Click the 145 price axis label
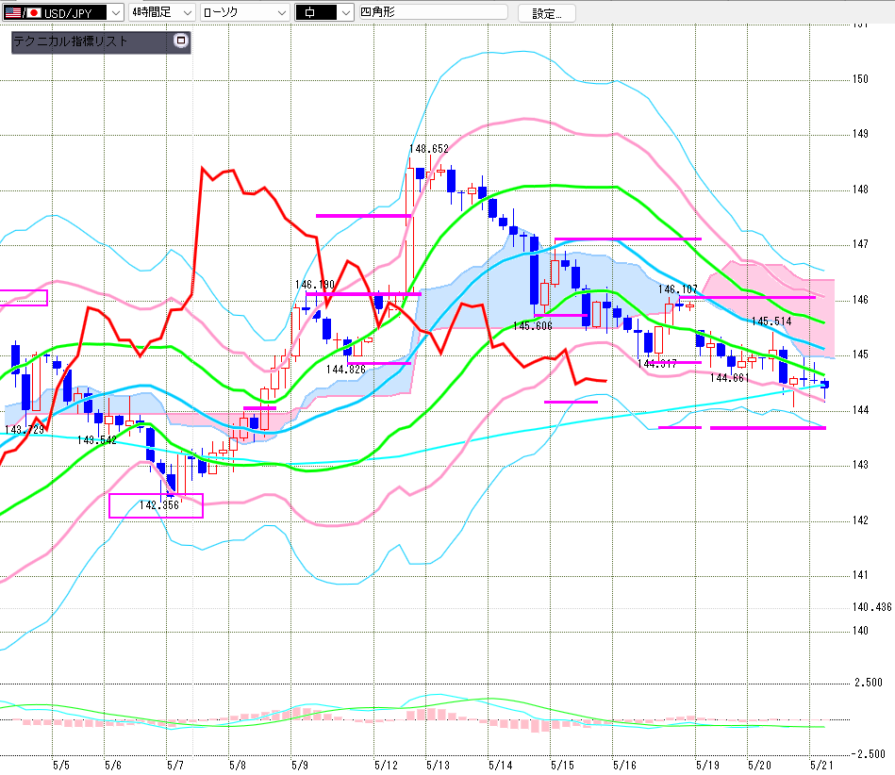The height and width of the screenshot is (775, 895). point(860,355)
